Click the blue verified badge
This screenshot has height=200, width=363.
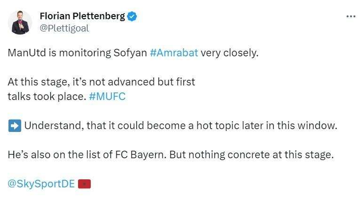(x=133, y=16)
